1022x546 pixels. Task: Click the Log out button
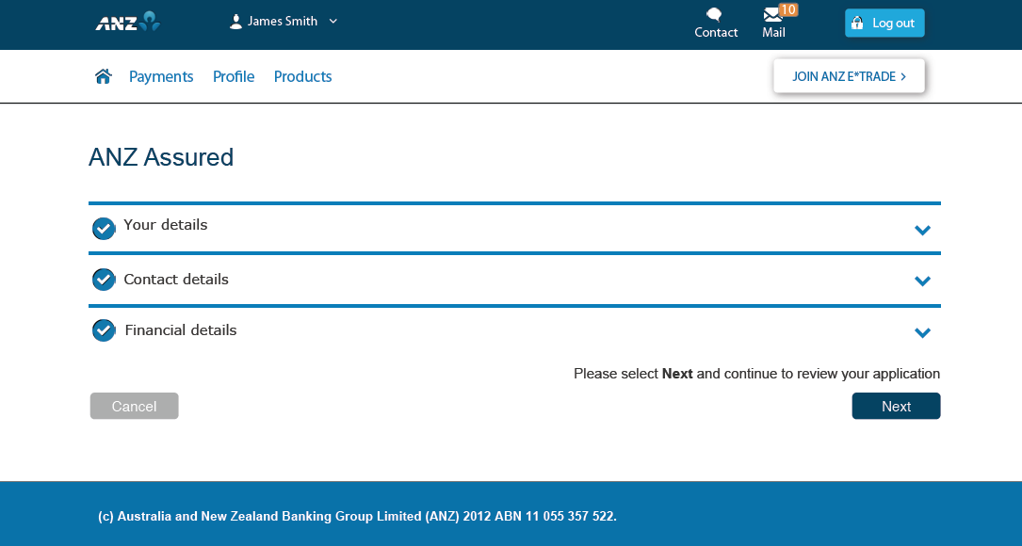[x=884, y=23]
